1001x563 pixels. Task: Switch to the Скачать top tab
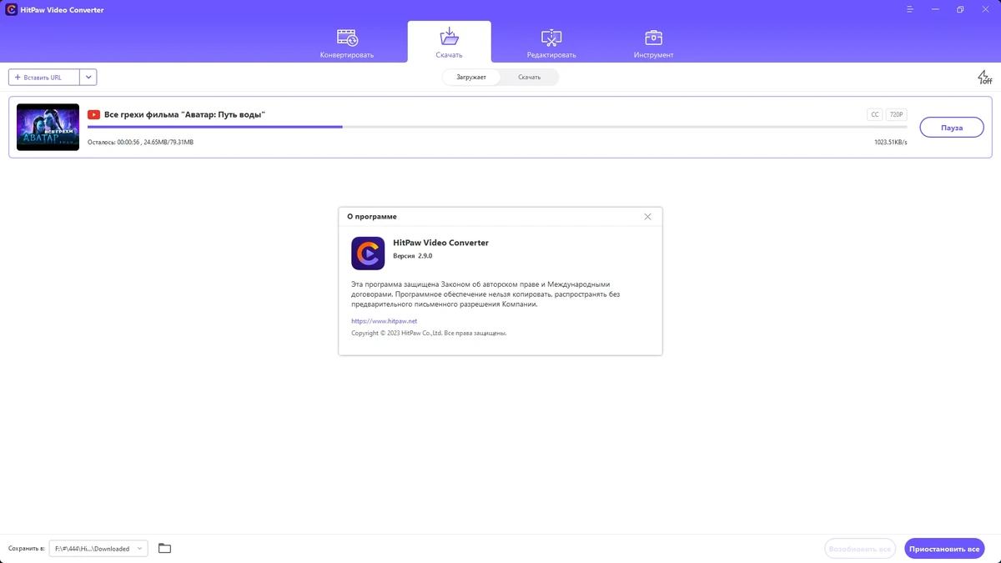click(x=449, y=43)
